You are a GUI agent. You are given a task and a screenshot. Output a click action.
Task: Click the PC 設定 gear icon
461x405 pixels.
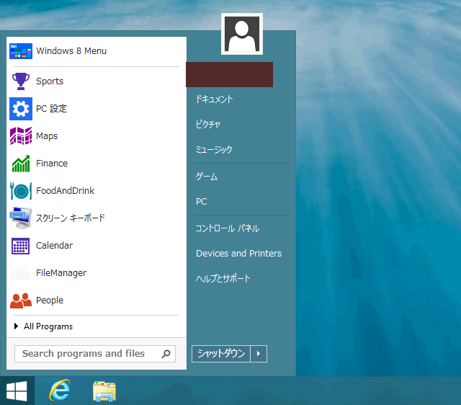point(21,109)
